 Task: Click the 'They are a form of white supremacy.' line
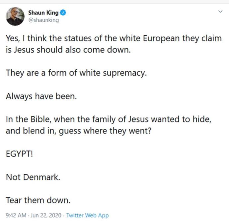(x=76, y=73)
